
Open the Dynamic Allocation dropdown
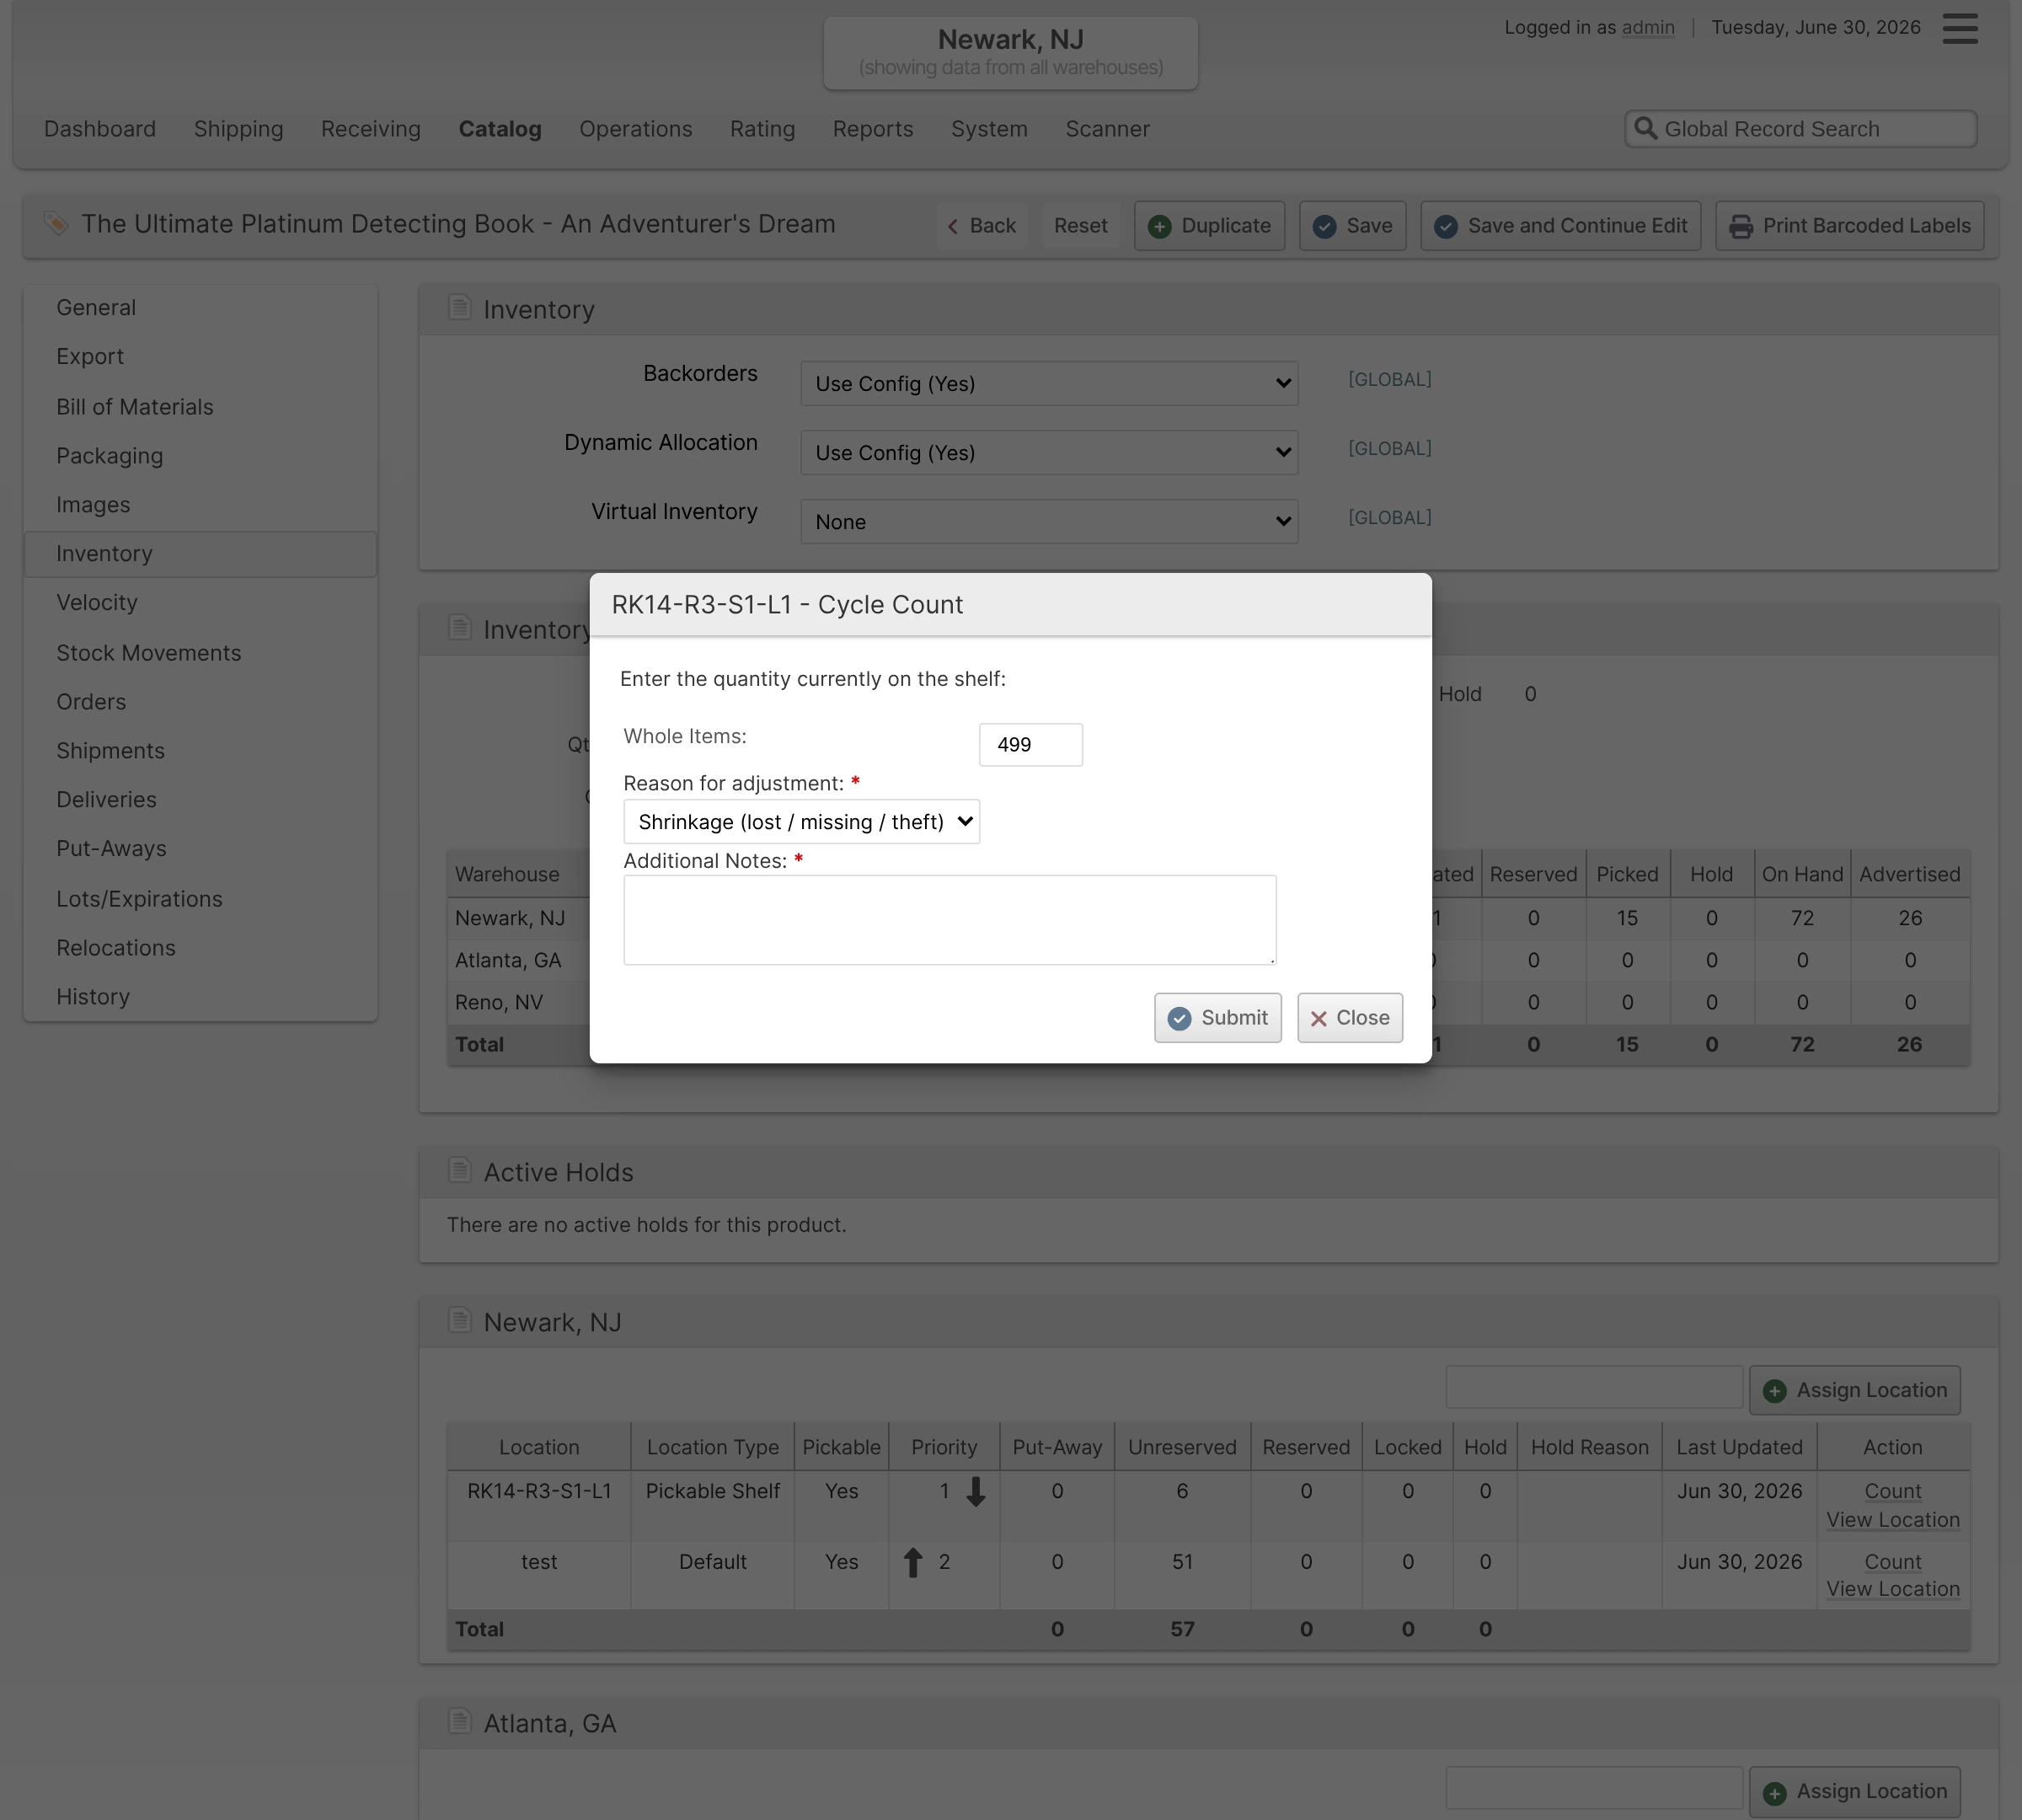(x=1049, y=452)
